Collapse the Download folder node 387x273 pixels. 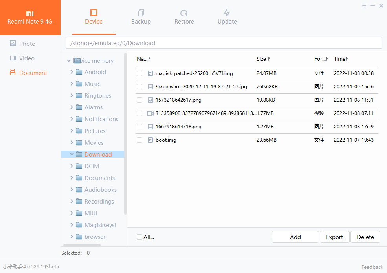pos(72,154)
